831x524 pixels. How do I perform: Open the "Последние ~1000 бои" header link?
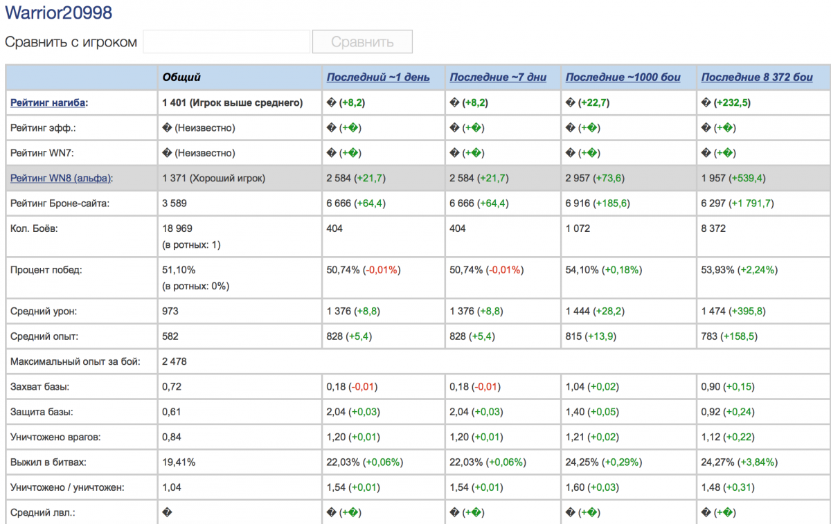pos(623,78)
